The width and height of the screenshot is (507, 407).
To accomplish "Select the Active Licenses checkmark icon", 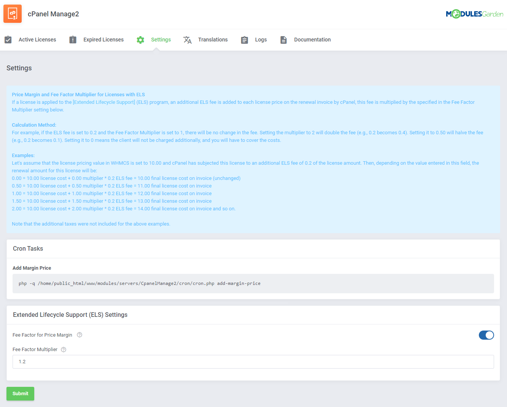I will click(8, 39).
